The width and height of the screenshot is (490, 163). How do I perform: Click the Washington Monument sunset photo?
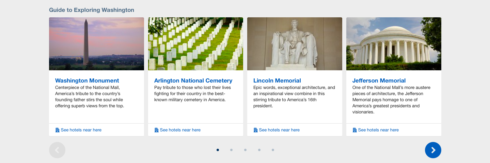(96, 44)
